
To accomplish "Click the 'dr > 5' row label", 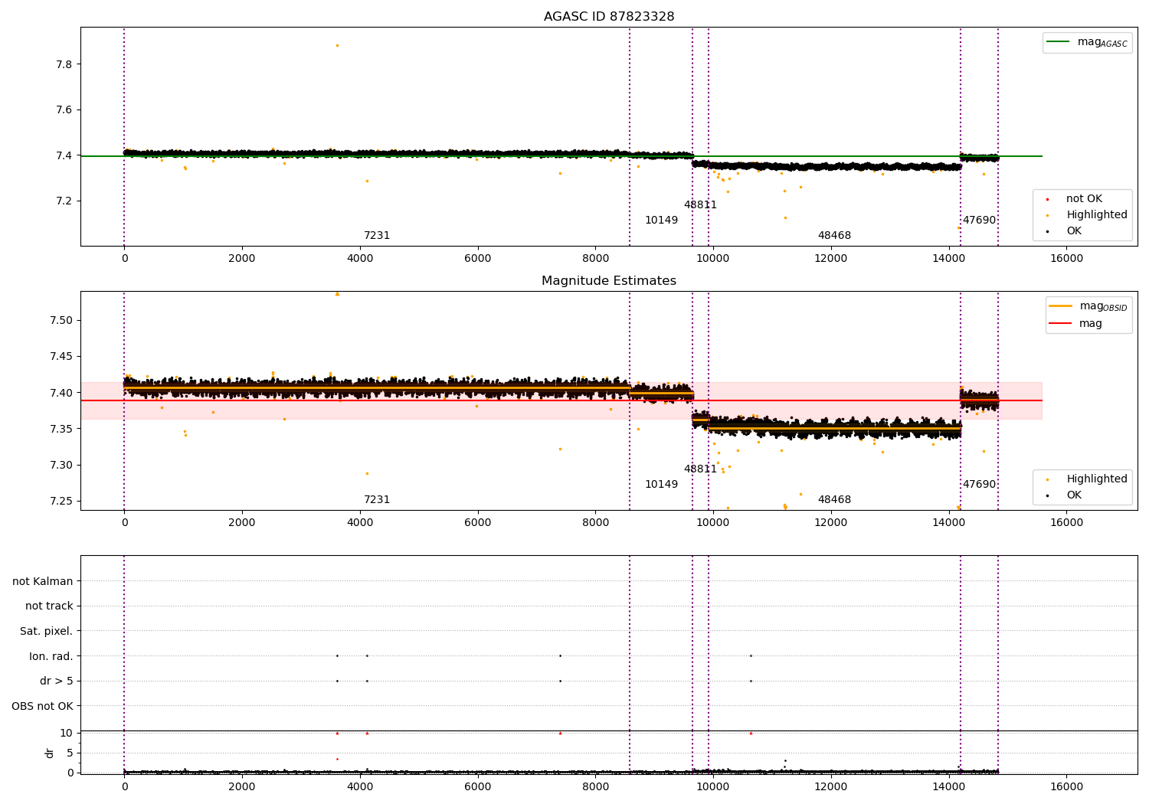I will [x=57, y=681].
